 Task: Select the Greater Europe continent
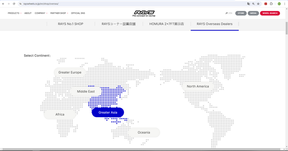point(70,72)
